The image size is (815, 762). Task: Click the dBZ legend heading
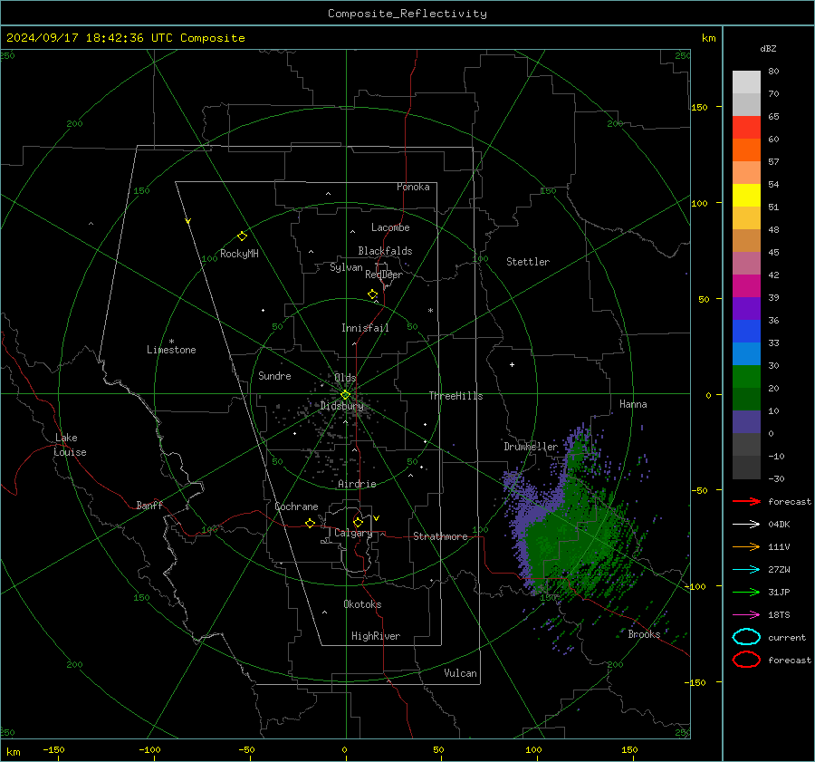[x=768, y=49]
